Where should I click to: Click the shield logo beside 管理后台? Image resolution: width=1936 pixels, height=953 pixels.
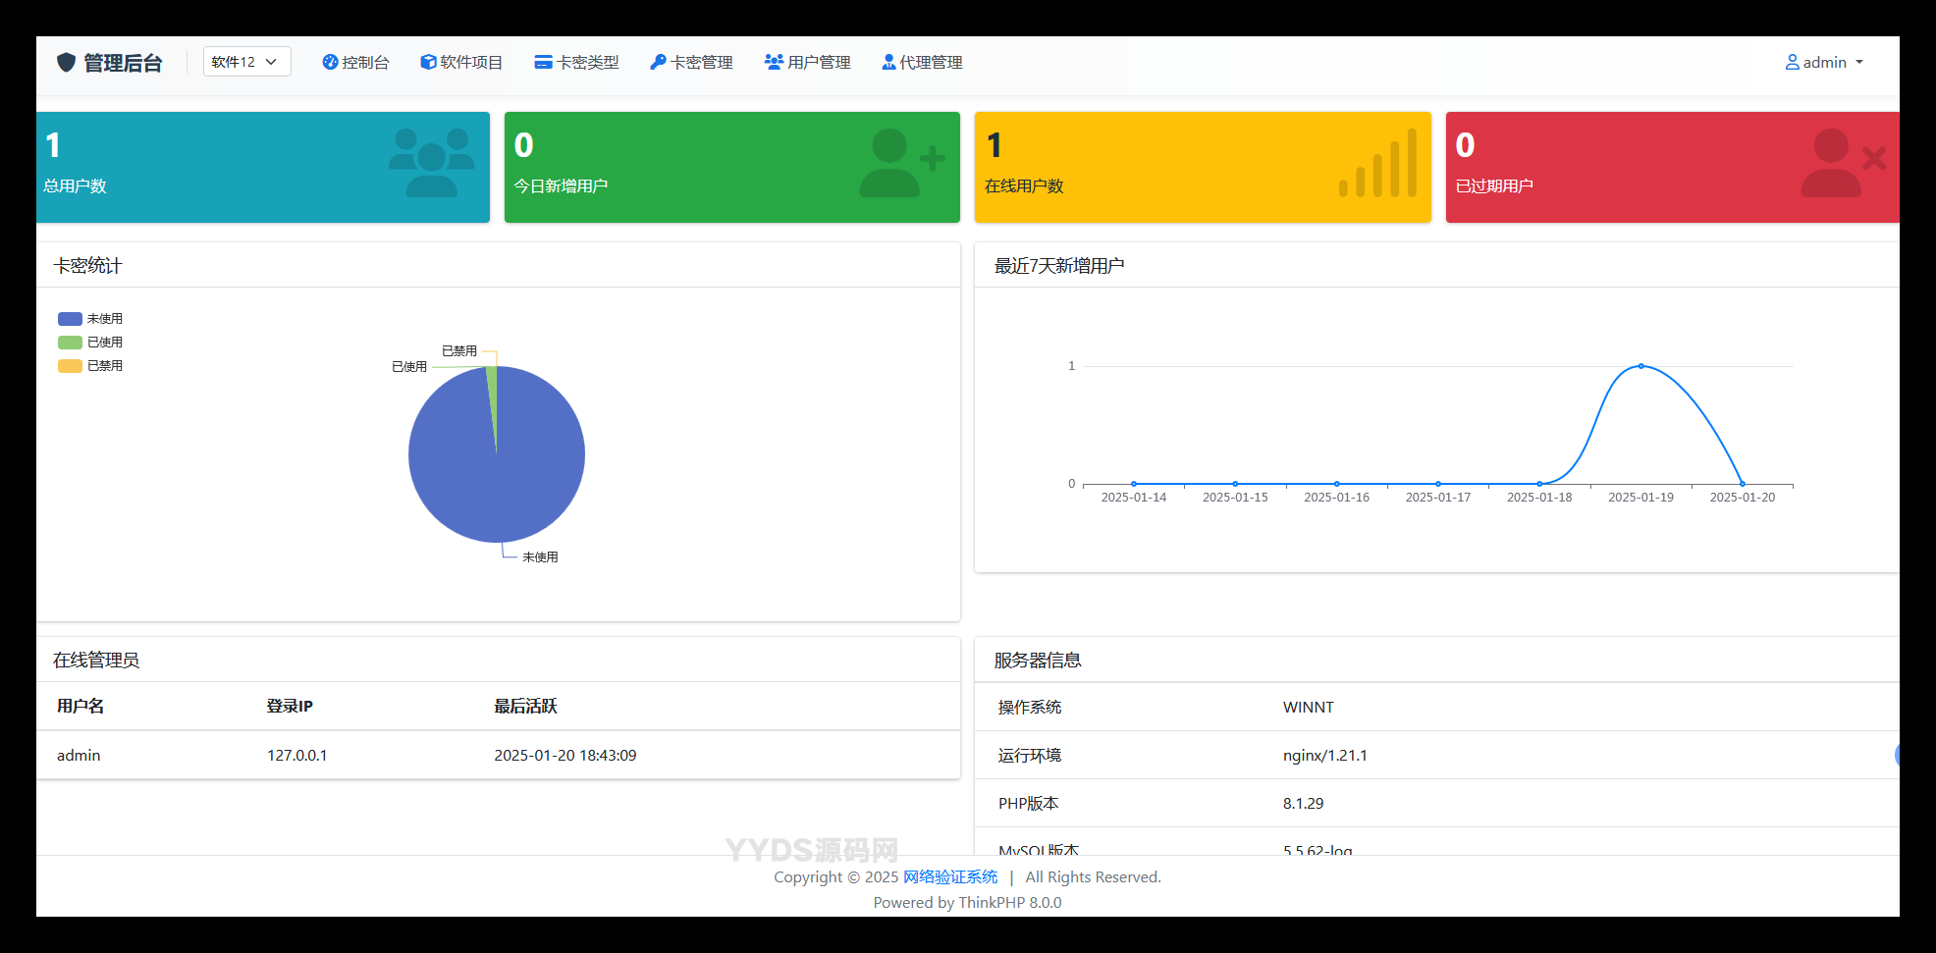pos(66,63)
